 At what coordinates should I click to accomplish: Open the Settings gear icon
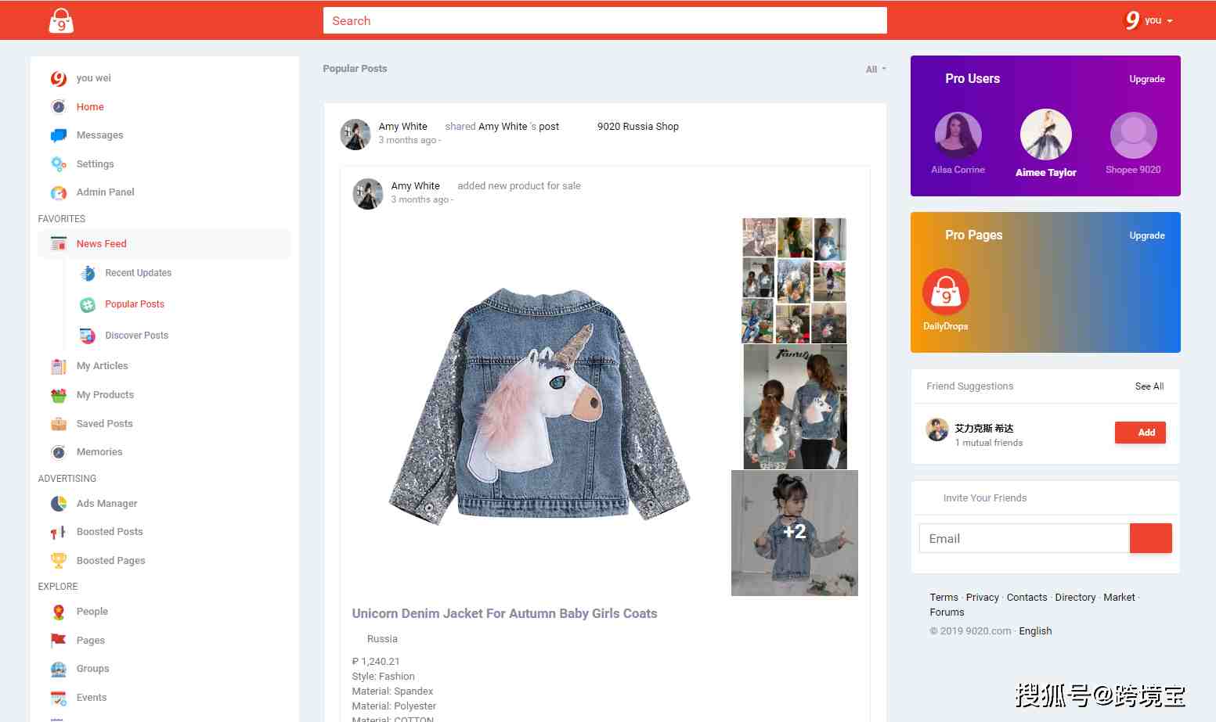tap(59, 163)
